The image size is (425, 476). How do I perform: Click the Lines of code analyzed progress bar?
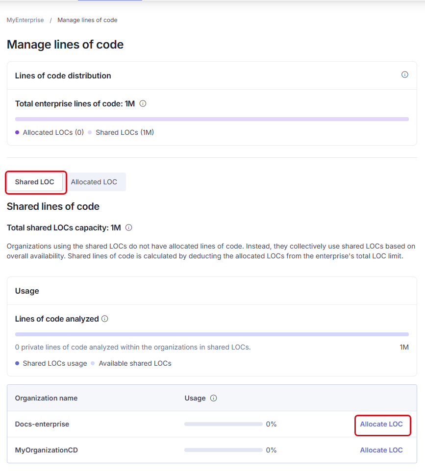tap(212, 334)
